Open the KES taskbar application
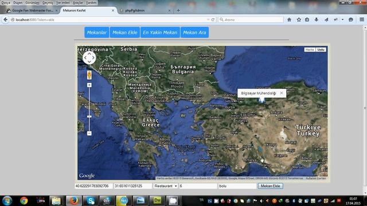Image resolution: width=367 pixels, height=206 pixels. 124,201
